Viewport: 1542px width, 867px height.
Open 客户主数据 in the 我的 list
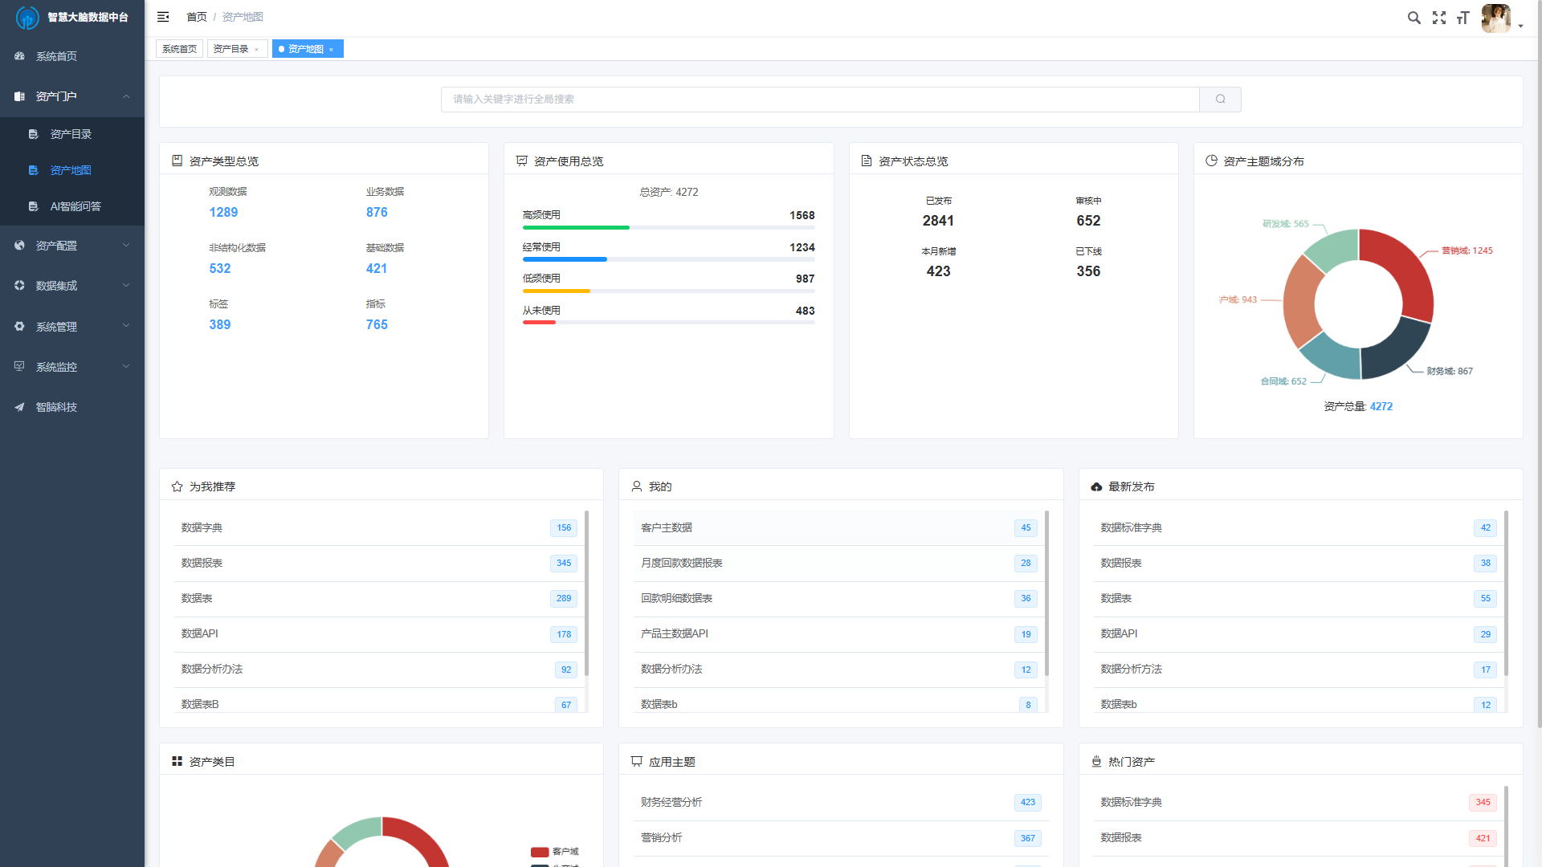point(667,527)
